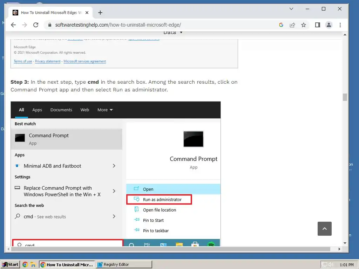
Task: Click the Pin to Start pin icon
Action: 136,220
